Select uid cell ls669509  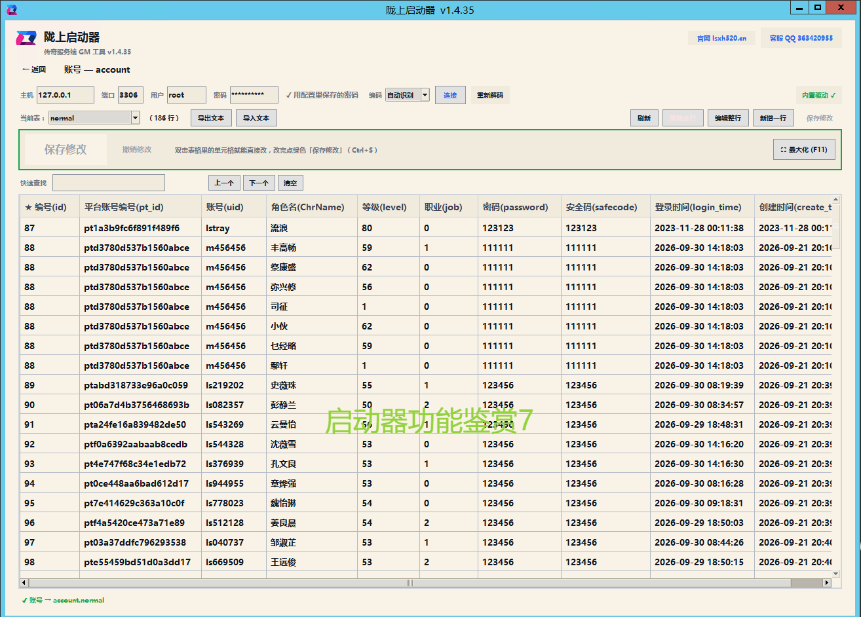click(234, 562)
